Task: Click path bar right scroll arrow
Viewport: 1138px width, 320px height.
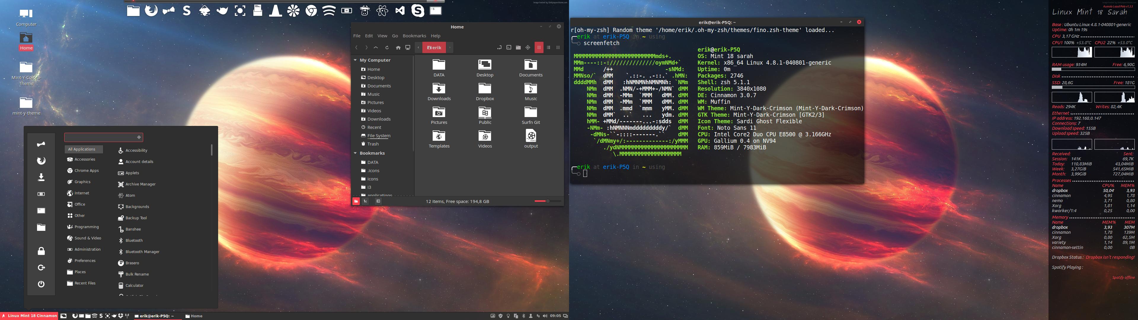Action: point(450,48)
